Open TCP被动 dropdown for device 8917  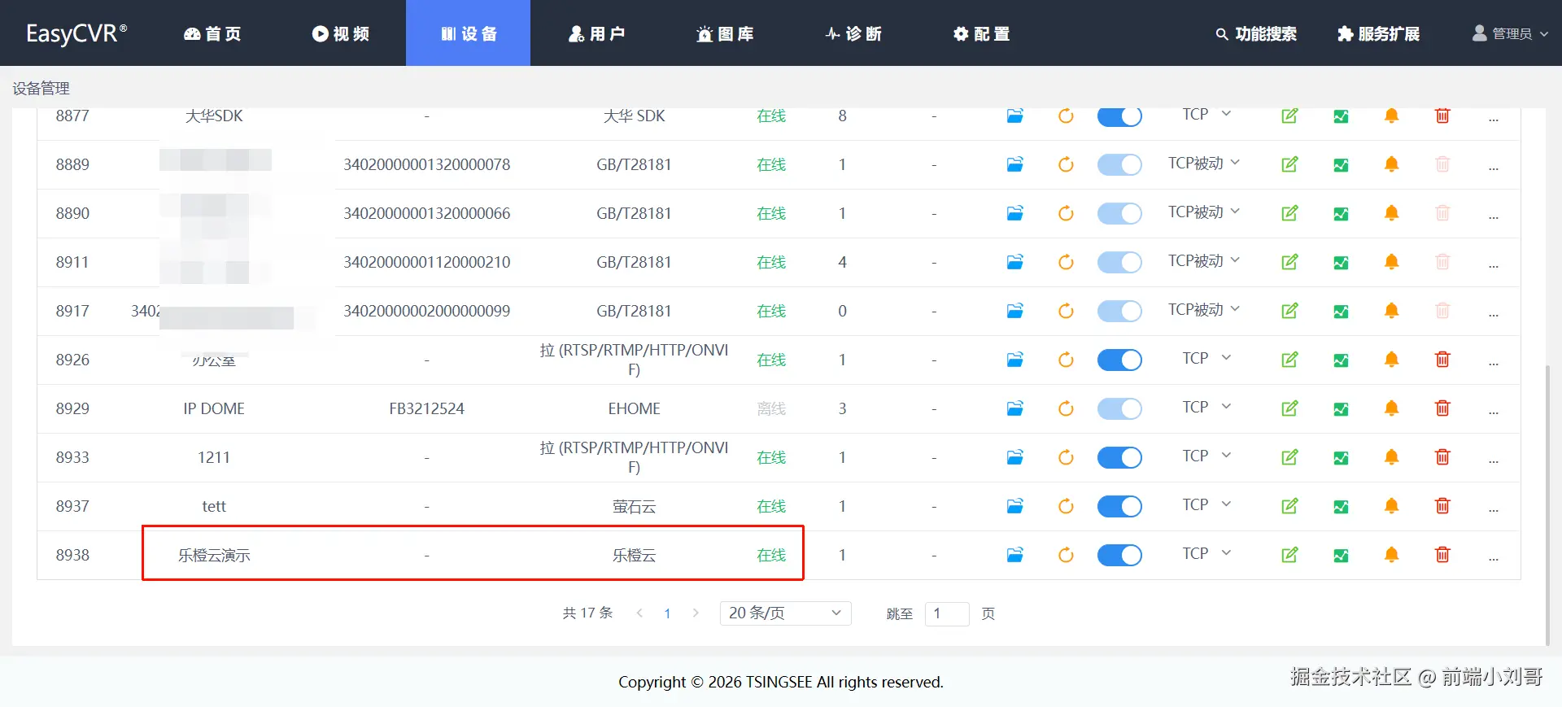[1204, 310]
